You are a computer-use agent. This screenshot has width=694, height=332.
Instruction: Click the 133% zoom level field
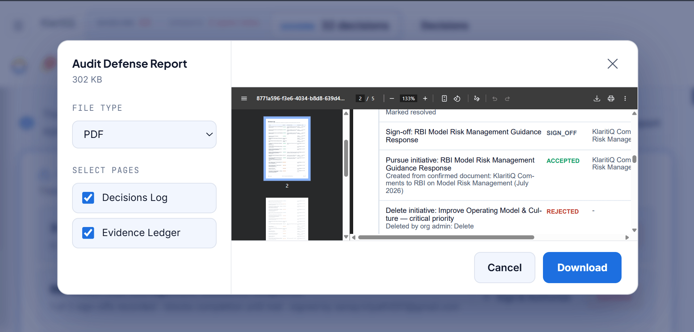pos(409,98)
